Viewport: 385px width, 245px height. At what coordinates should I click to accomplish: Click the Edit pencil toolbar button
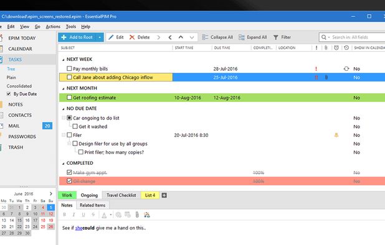click(x=116, y=37)
